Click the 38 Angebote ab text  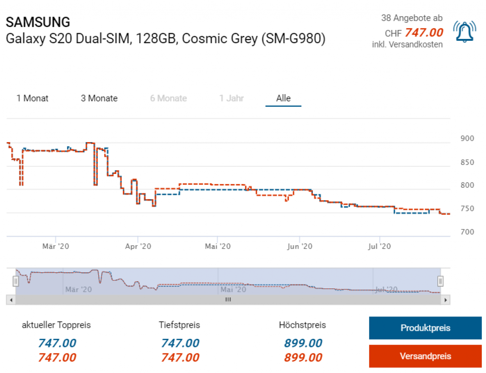point(411,18)
